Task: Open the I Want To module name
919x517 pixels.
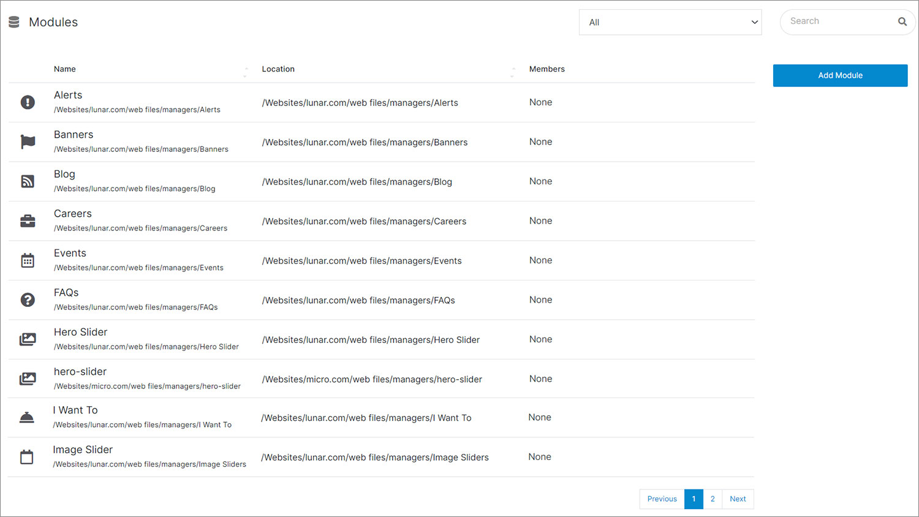Action: click(75, 410)
